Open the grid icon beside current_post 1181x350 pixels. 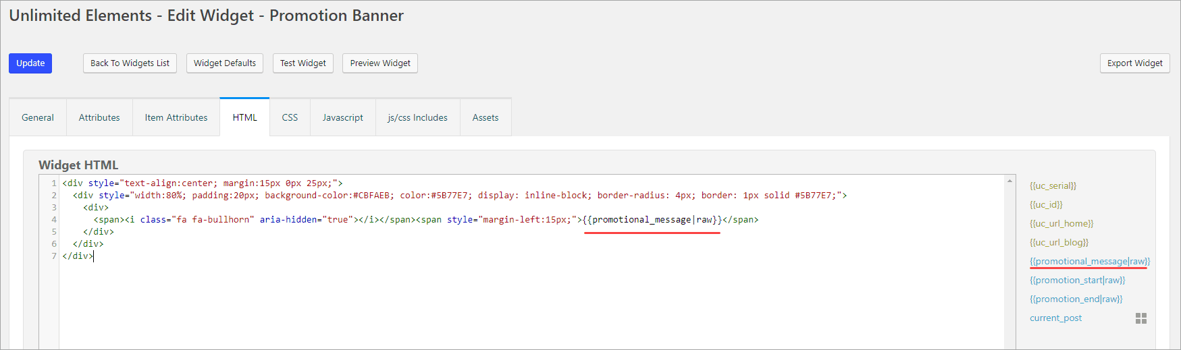coord(1141,318)
